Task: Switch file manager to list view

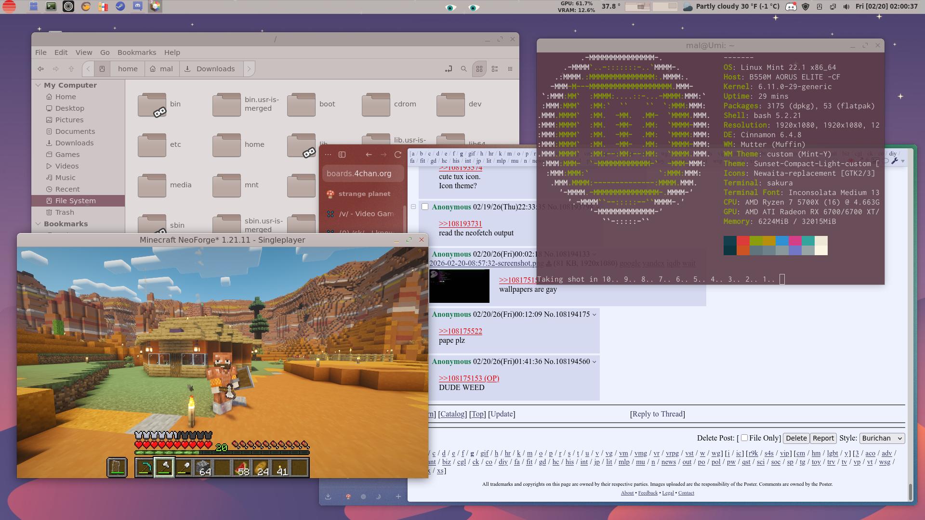Action: [495, 69]
